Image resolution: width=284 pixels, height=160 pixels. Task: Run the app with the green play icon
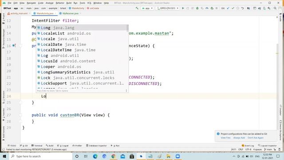(183, 8)
